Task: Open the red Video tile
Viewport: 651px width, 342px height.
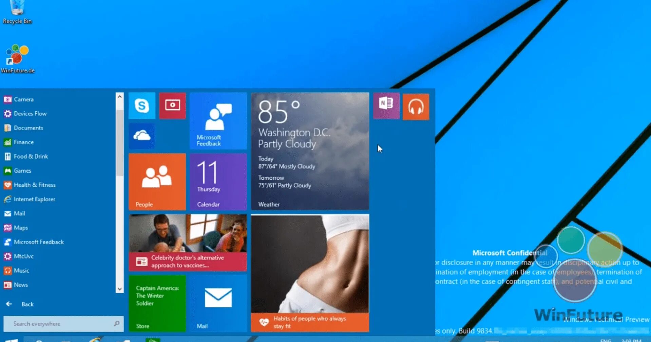Action: pyautogui.click(x=172, y=106)
